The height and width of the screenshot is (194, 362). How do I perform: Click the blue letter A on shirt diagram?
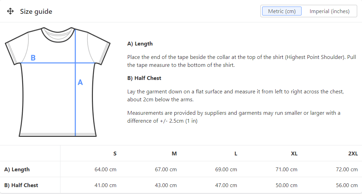[80, 82]
